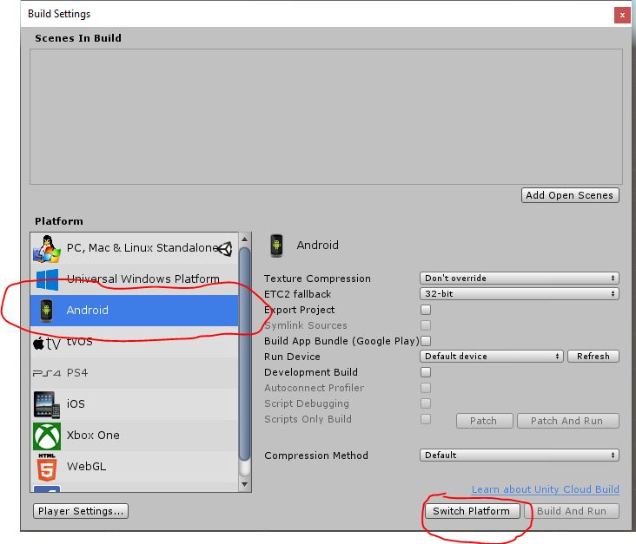The image size is (636, 544).
Task: Click the Patch And Run button
Action: 568,421
